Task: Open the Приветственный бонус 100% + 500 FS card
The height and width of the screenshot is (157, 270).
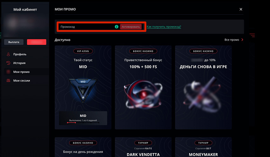Action: 143,87
